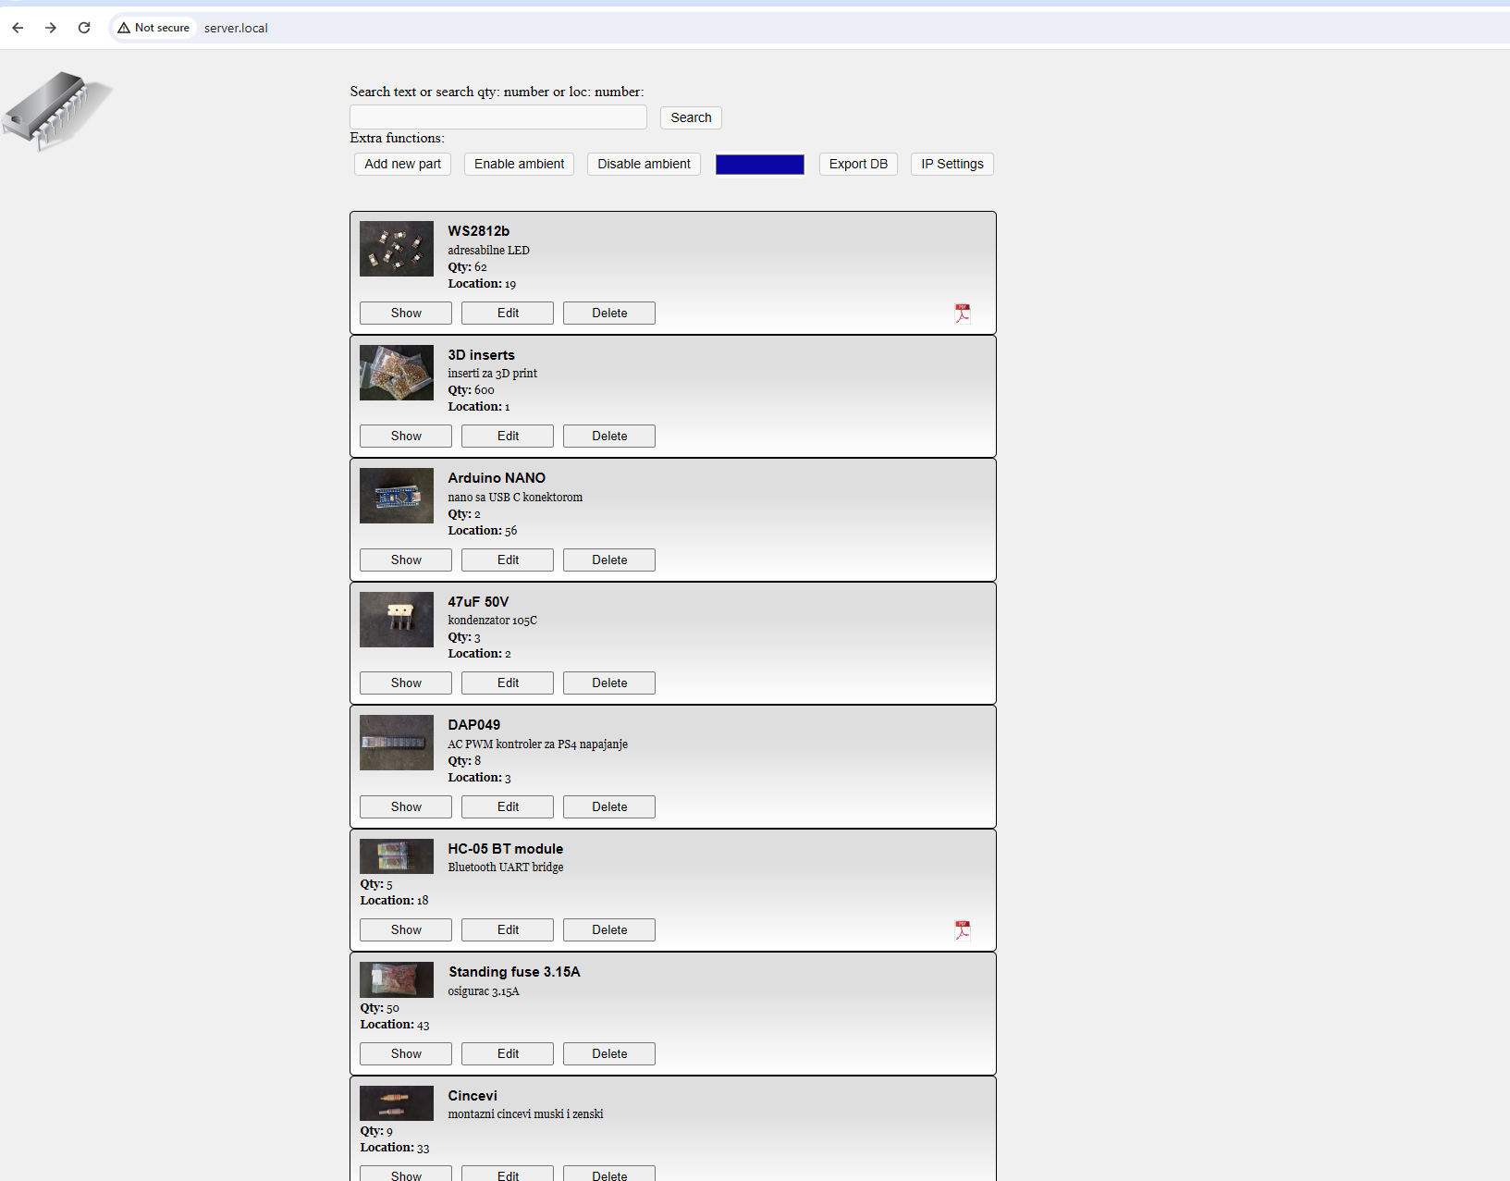Screen dimensions: 1510x1181
Task: Open HC-05 BT module thumbnail
Action: pyautogui.click(x=397, y=856)
